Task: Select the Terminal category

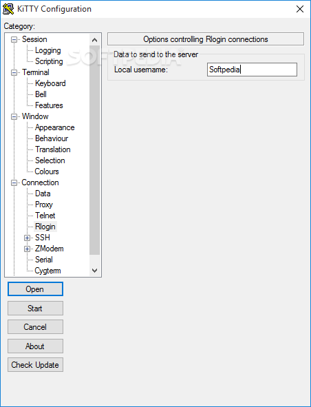Action: (36, 72)
